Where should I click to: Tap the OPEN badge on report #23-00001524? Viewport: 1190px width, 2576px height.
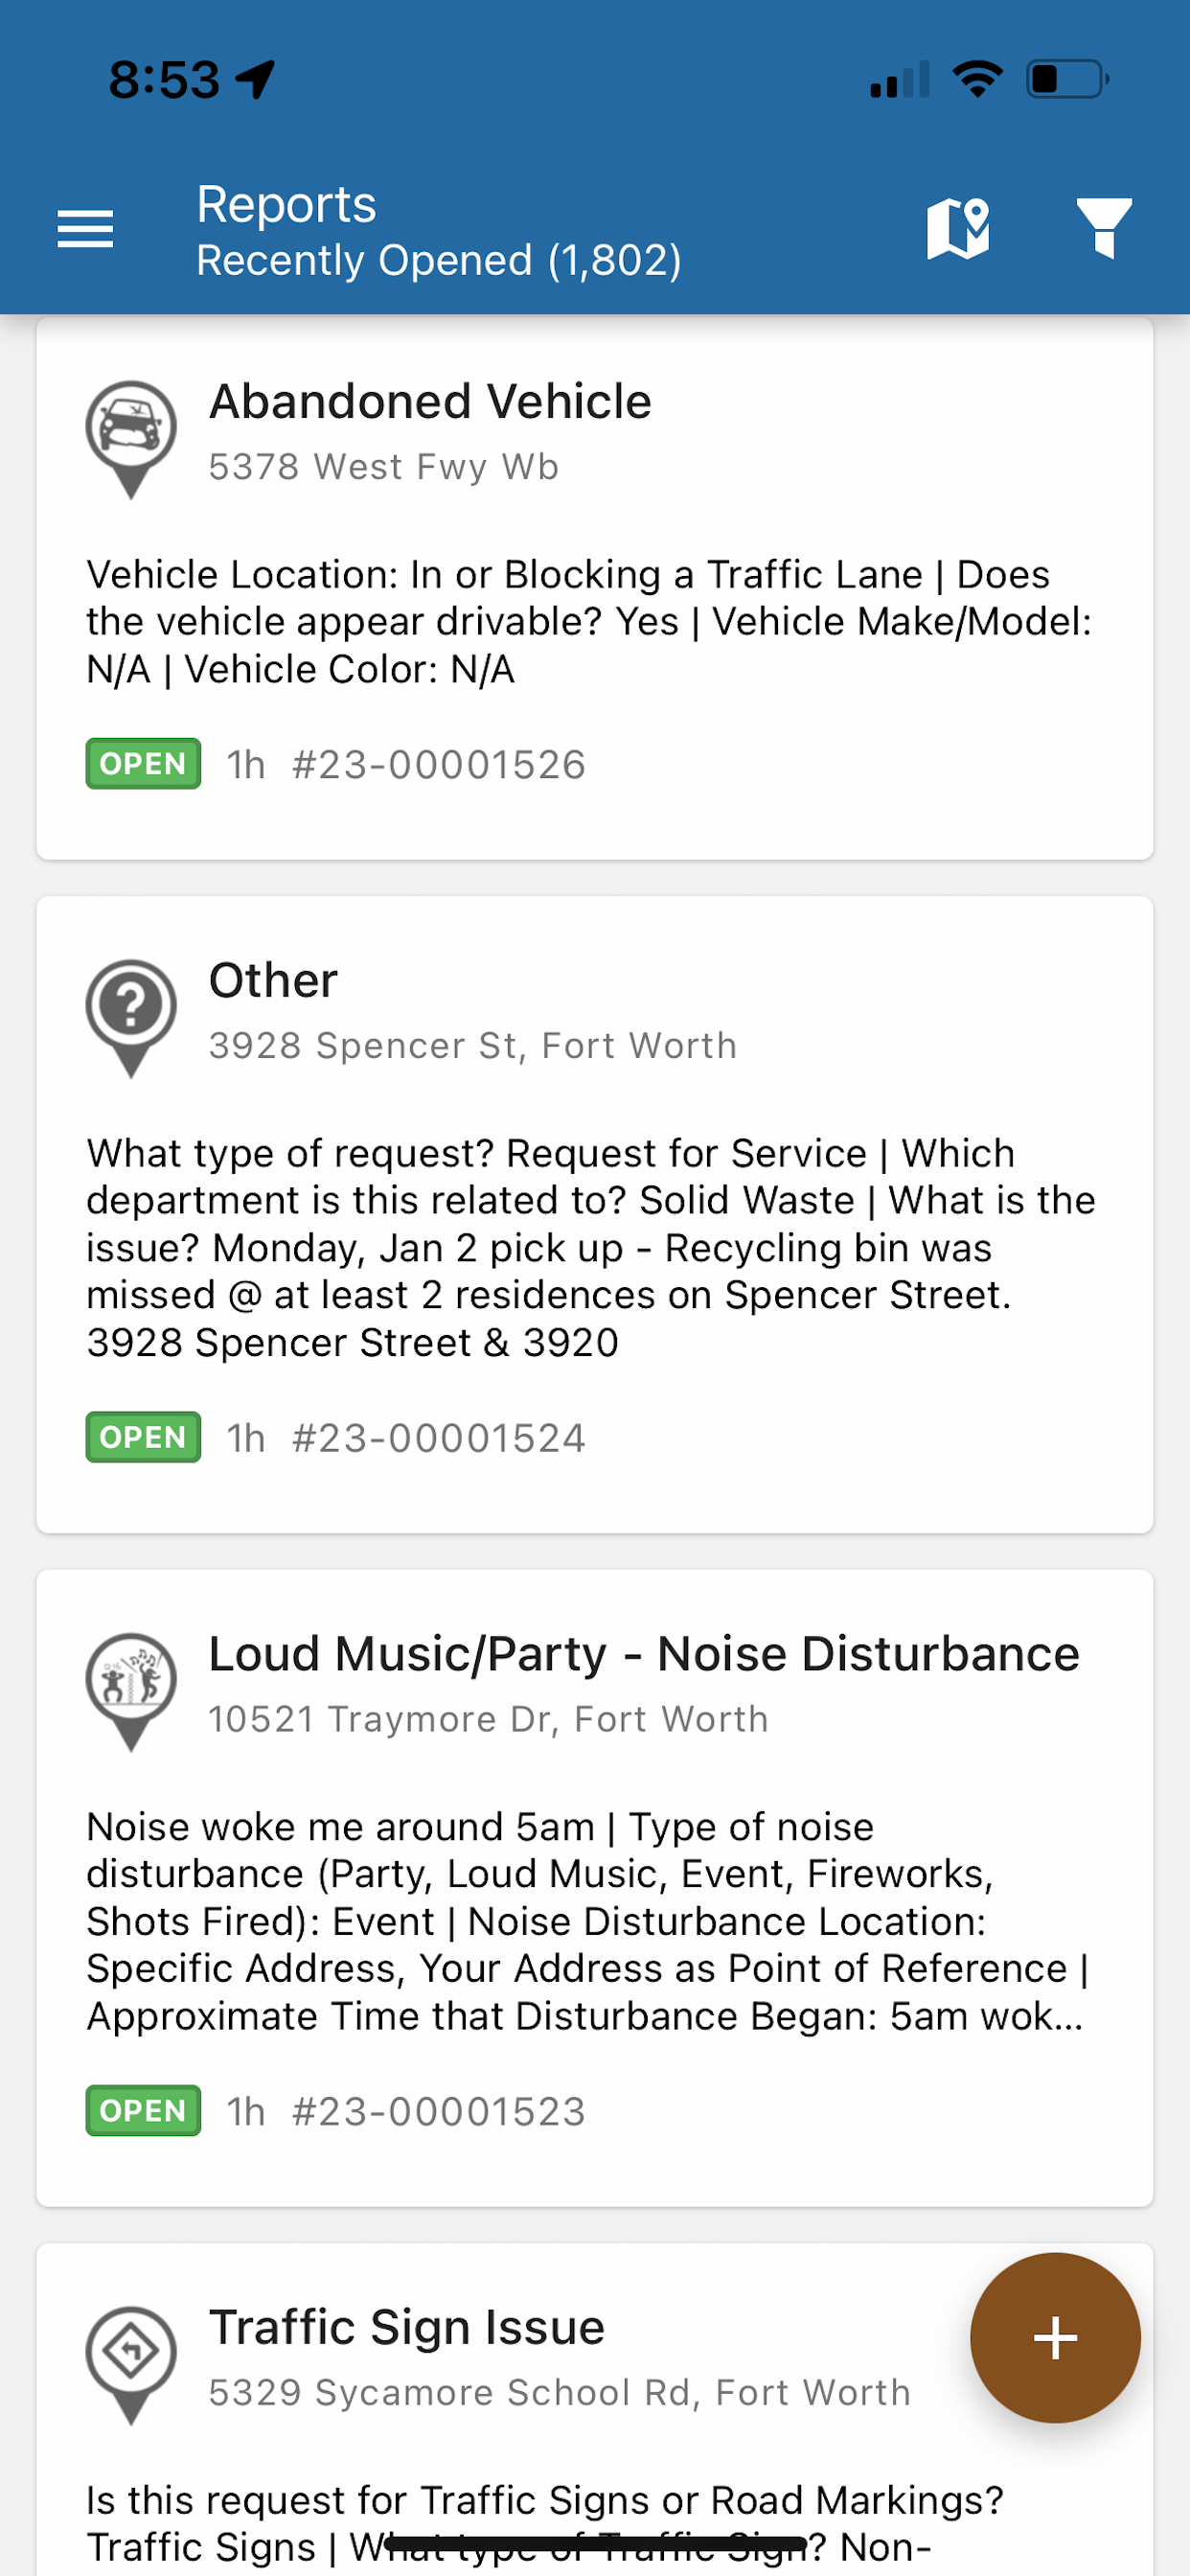pos(143,1437)
